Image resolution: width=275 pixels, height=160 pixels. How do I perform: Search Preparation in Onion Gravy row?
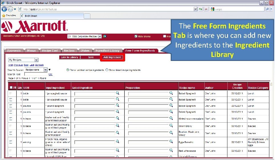point(171,126)
